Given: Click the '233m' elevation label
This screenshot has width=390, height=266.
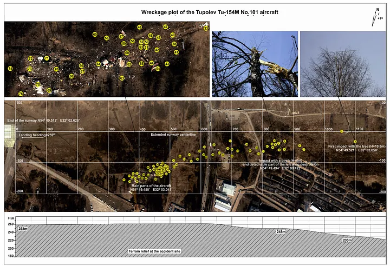Looking at the screenshot, I should (x=347, y=240).
